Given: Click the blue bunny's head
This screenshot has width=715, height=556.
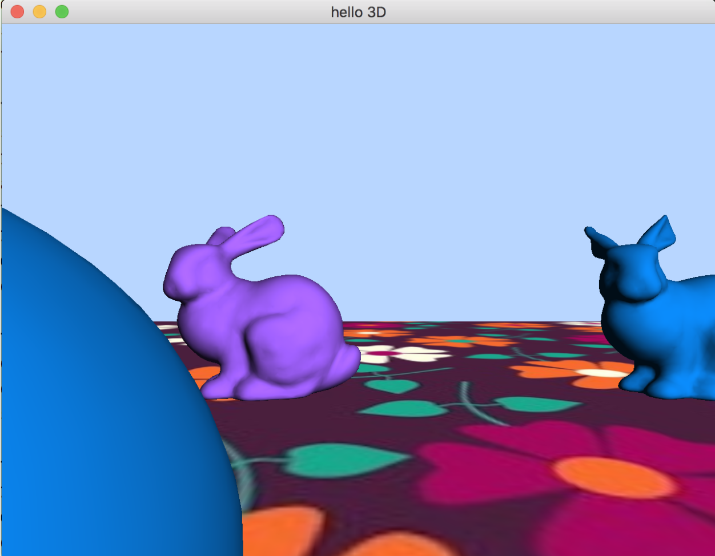Looking at the screenshot, I should tap(628, 277).
